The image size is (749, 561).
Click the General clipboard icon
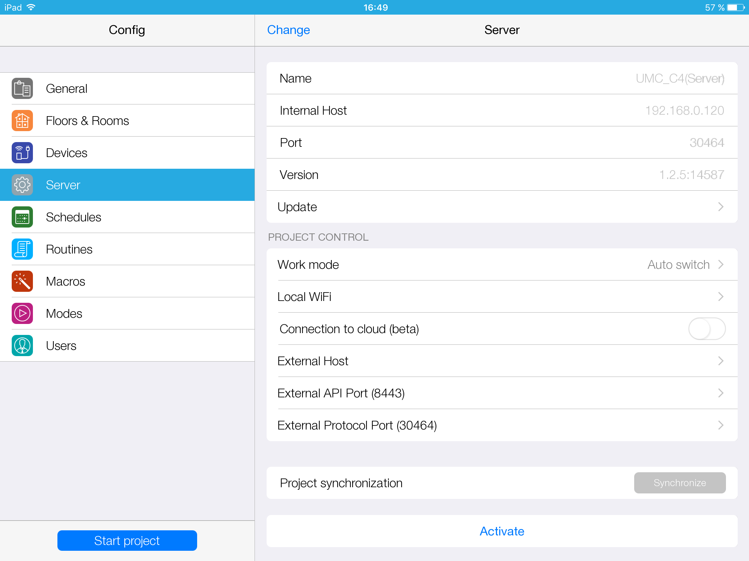(x=22, y=88)
